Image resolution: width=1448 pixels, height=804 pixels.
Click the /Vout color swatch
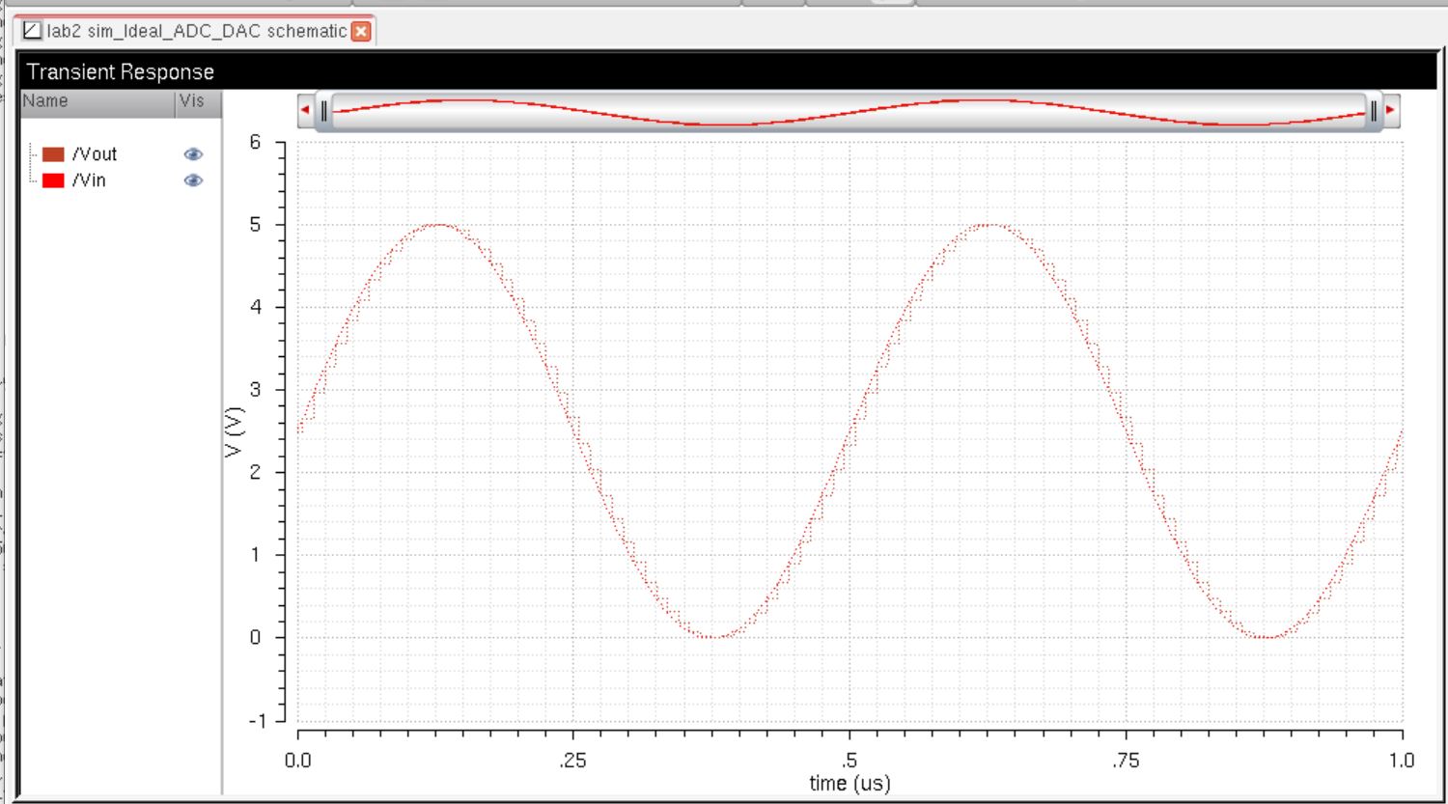click(53, 154)
